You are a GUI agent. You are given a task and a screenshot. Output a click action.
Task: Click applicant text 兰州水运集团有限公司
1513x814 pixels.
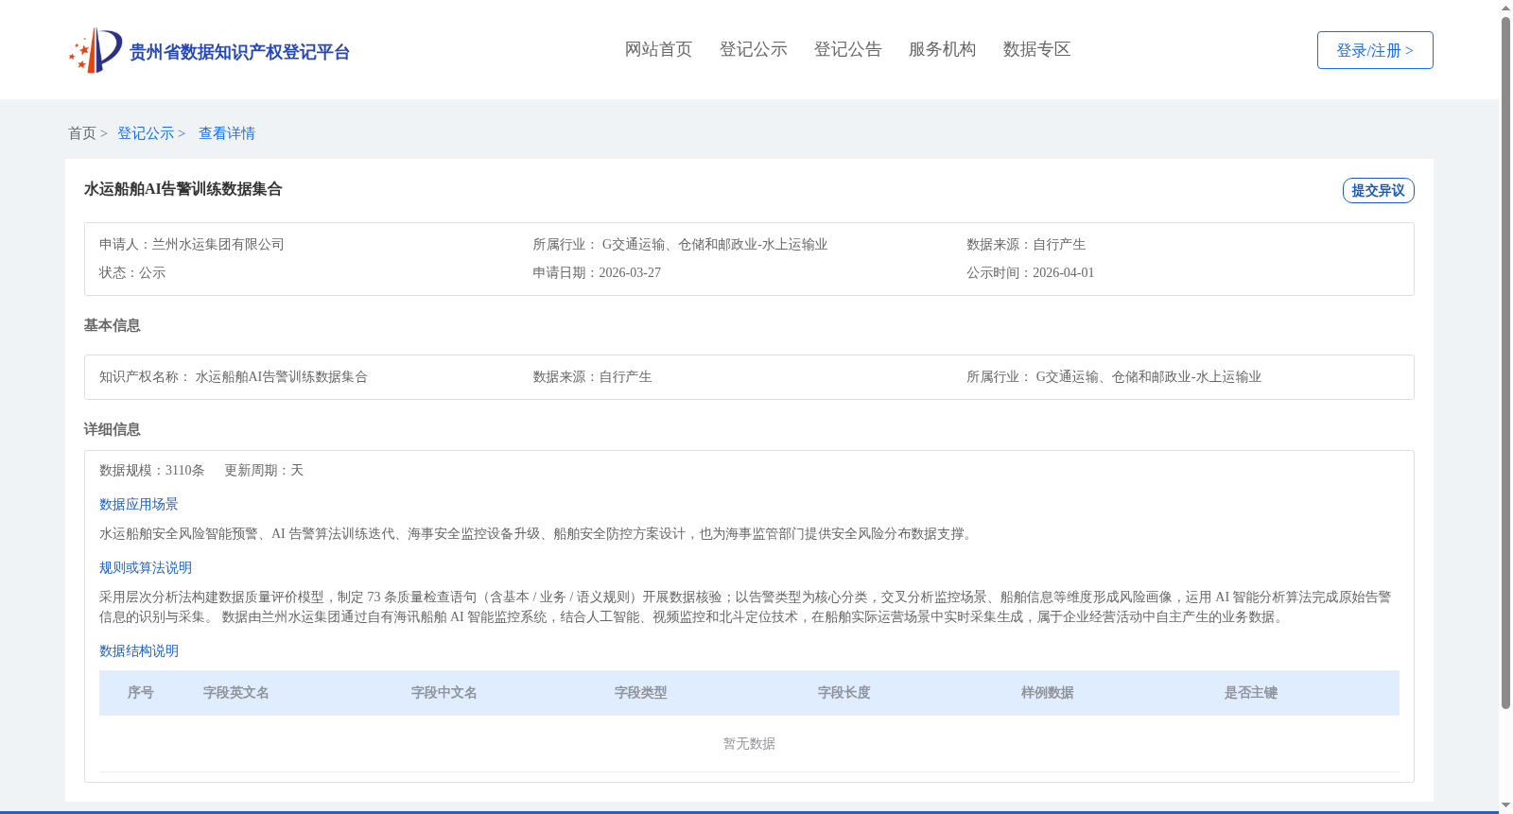[x=218, y=244]
